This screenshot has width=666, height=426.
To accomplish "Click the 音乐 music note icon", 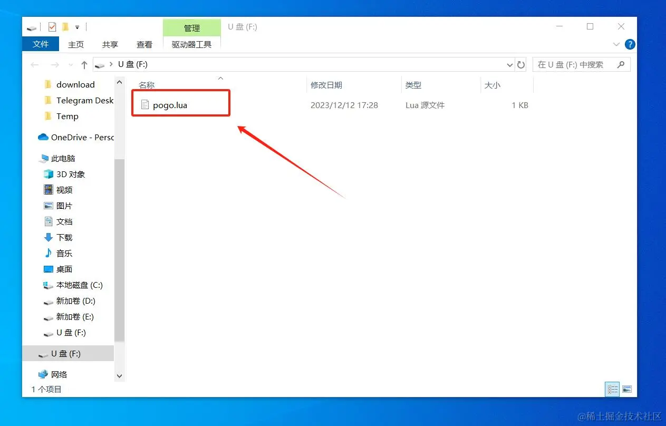I will 49,253.
